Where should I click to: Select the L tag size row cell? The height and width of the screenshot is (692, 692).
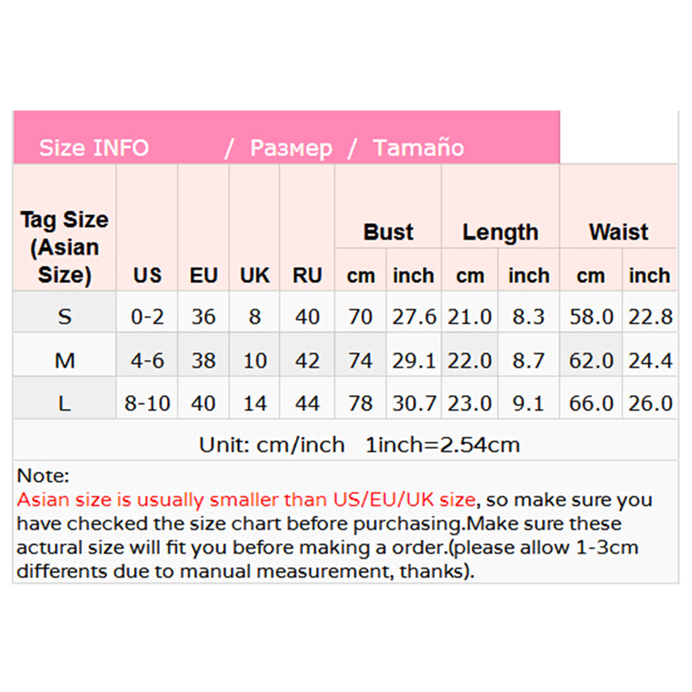click(65, 402)
